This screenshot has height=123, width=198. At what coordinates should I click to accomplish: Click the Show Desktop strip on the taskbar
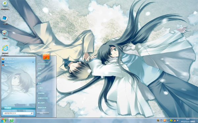[197, 120]
